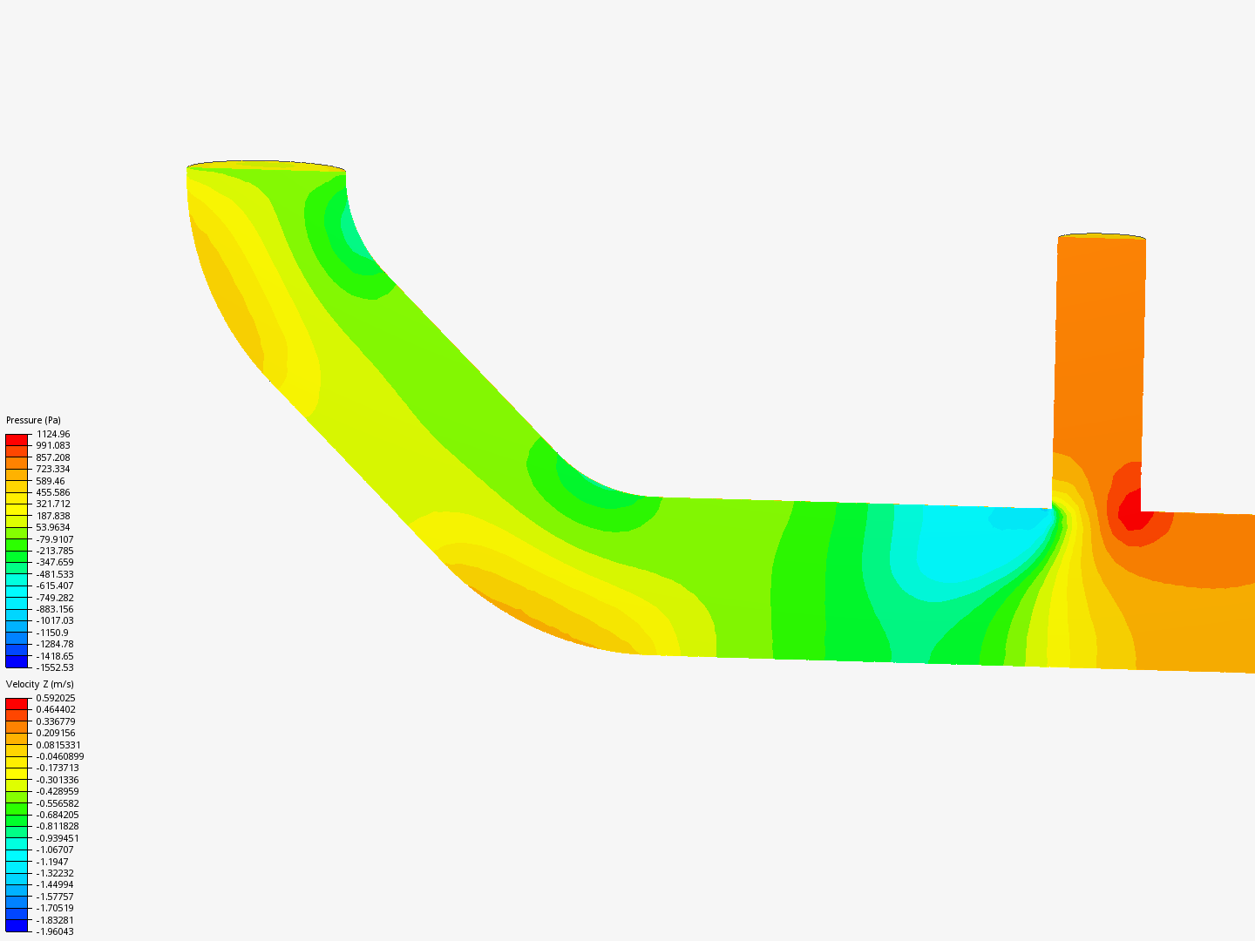This screenshot has width=1255, height=941.
Task: Click the Pressure legend value 589.46
Action: (51, 481)
